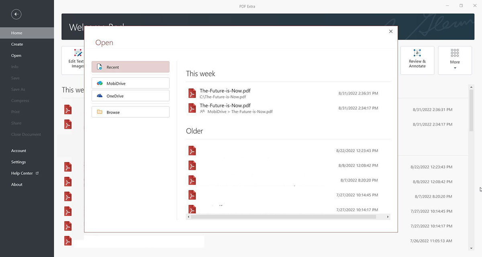Click the back arrow circle icon
This screenshot has height=257, width=482.
pyautogui.click(x=16, y=14)
